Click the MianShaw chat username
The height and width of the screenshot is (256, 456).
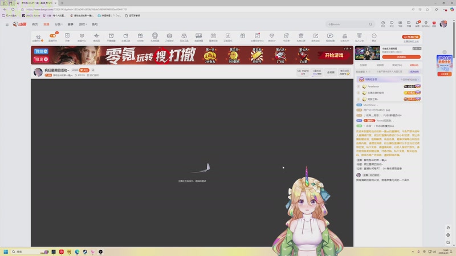coord(369,105)
